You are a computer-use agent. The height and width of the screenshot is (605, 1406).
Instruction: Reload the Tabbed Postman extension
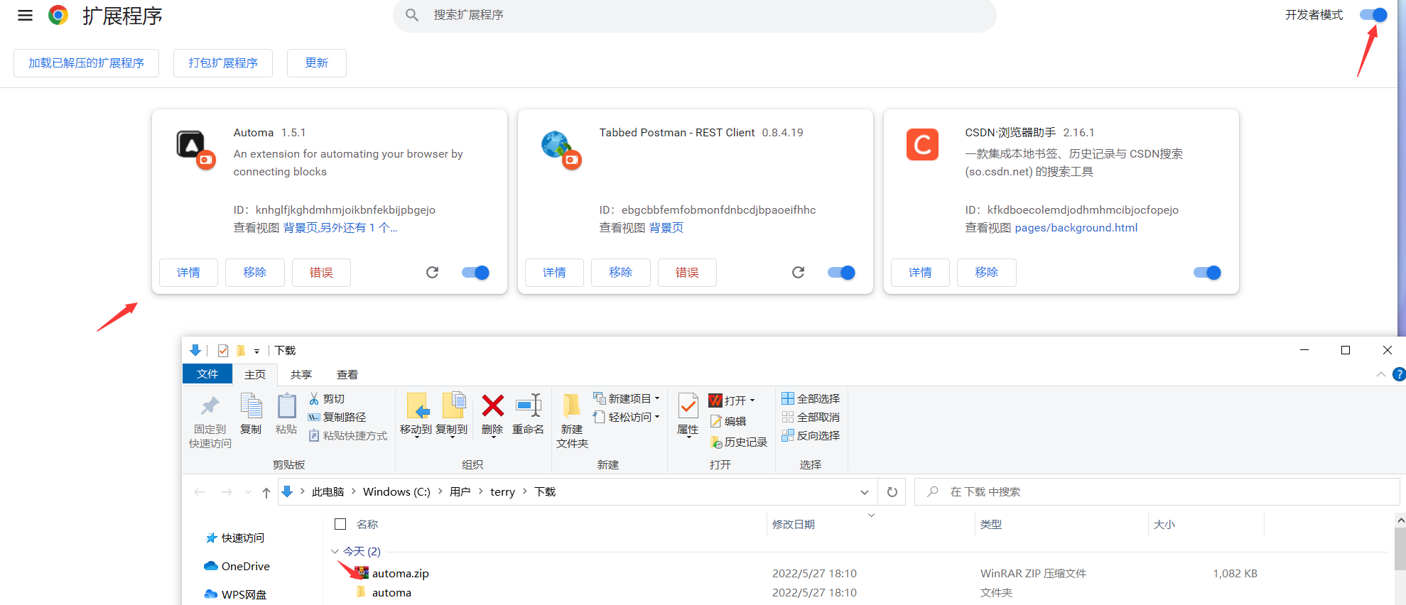pyautogui.click(x=798, y=272)
